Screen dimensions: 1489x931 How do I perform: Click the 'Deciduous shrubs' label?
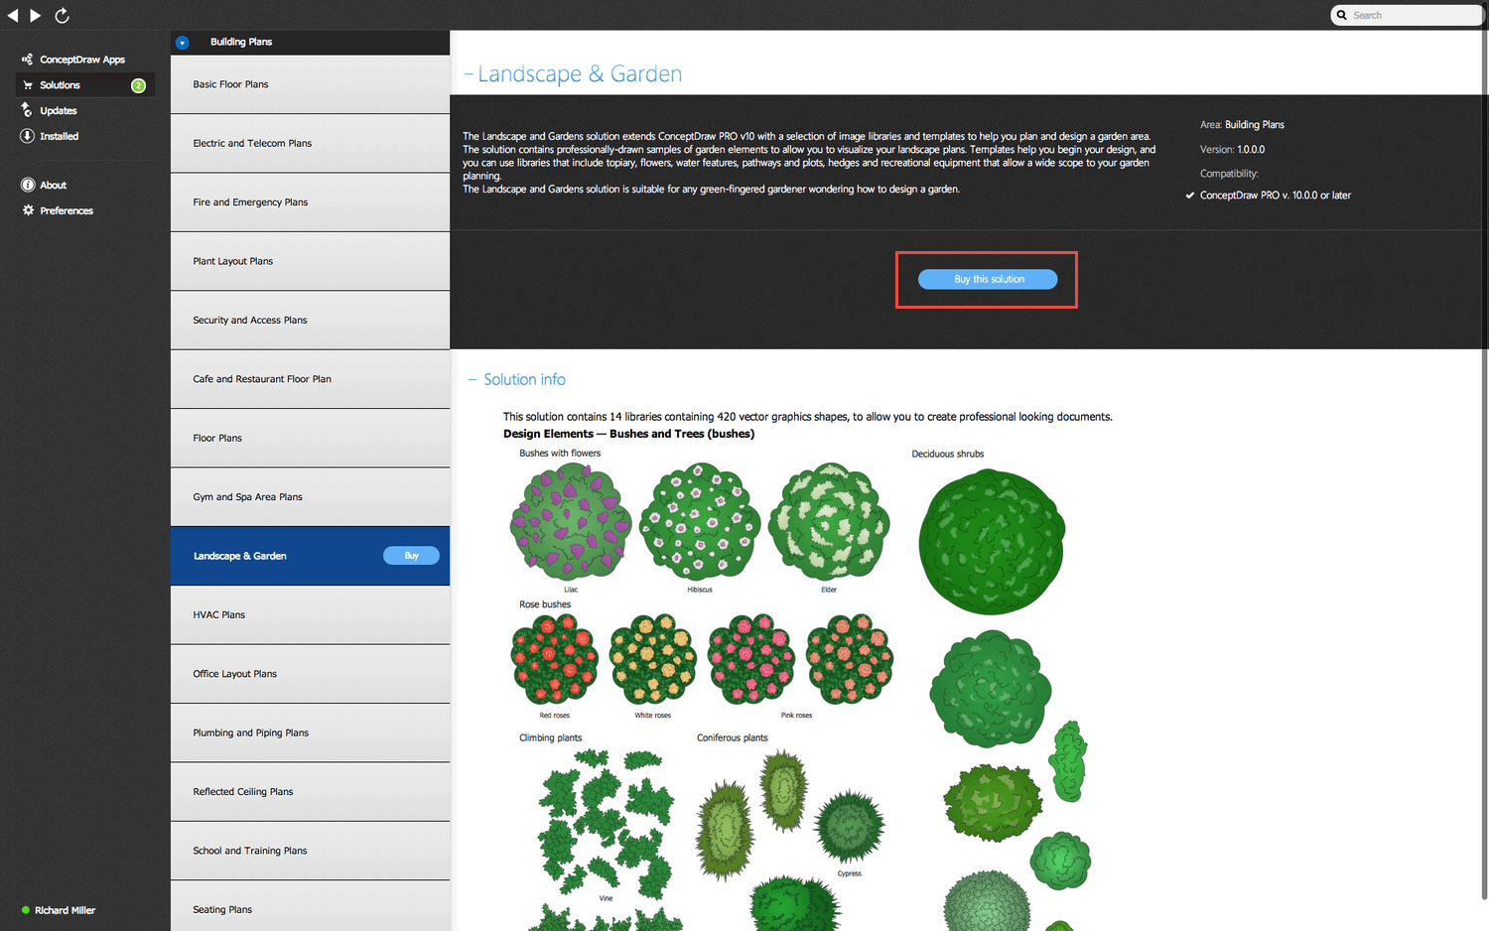tap(948, 454)
